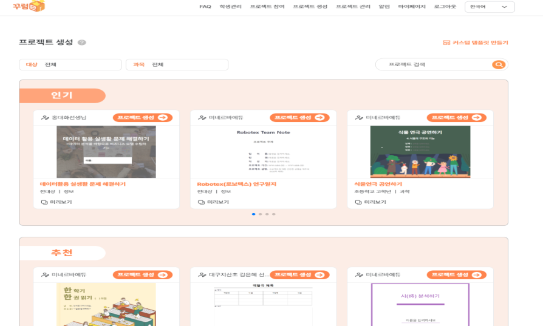The height and width of the screenshot is (326, 543).
Task: Click the 프로젝트 검색 search field
Action: pos(431,65)
